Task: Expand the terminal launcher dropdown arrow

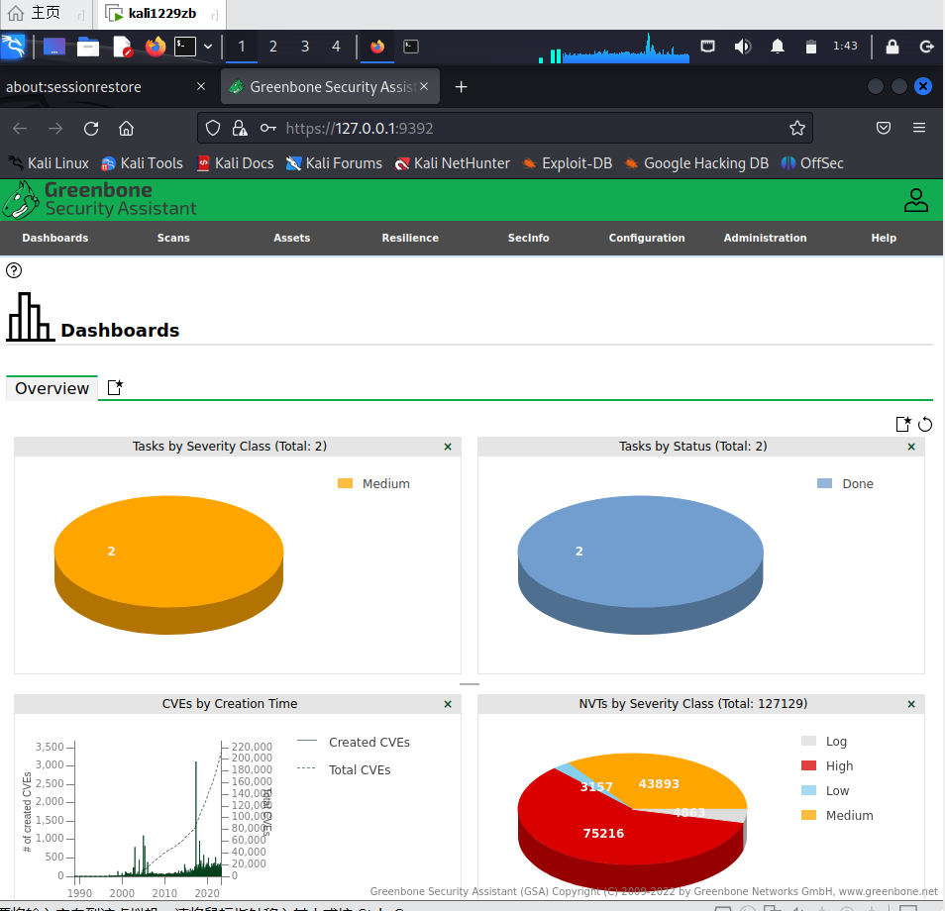Action: click(208, 47)
